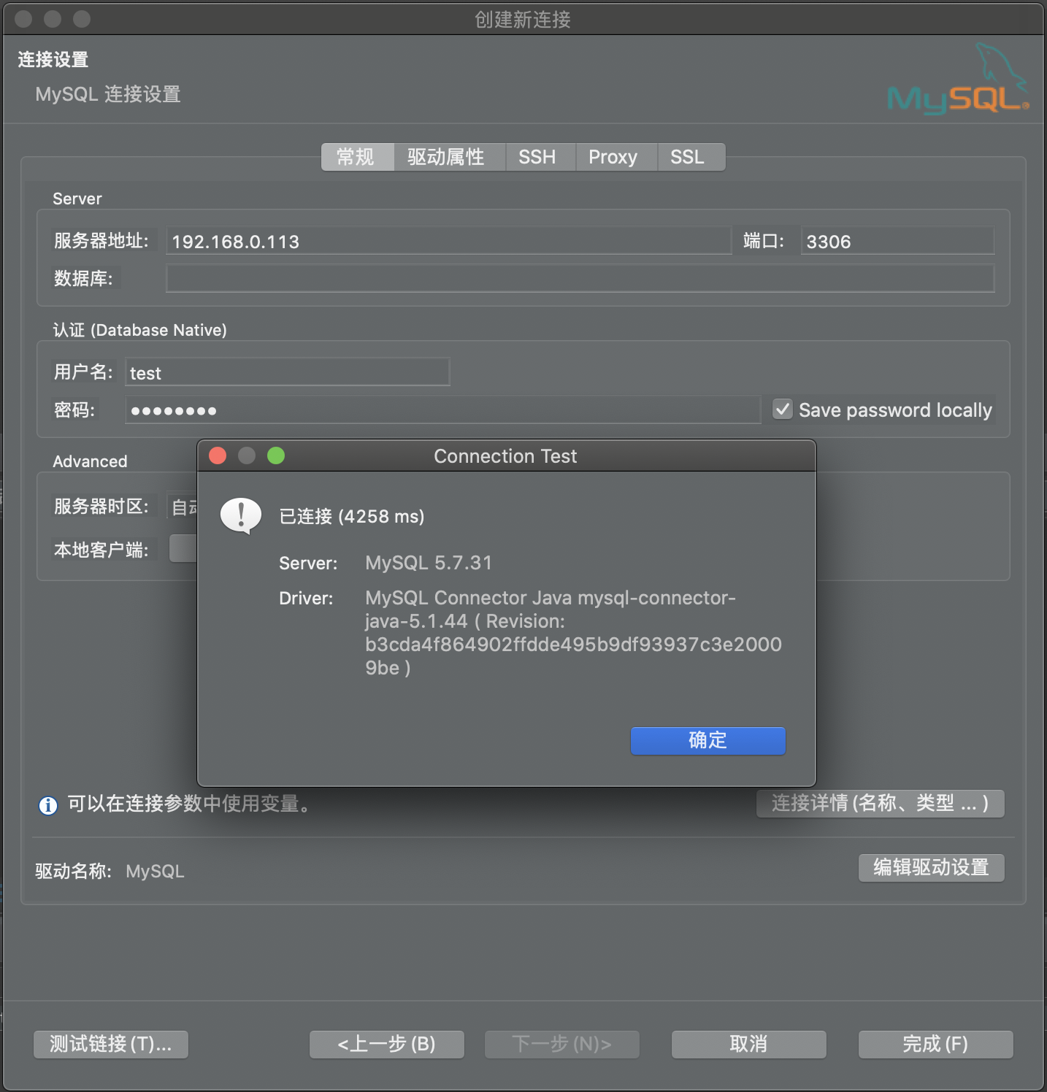The width and height of the screenshot is (1047, 1092).
Task: Finish with 完成 (F) button
Action: (936, 1044)
